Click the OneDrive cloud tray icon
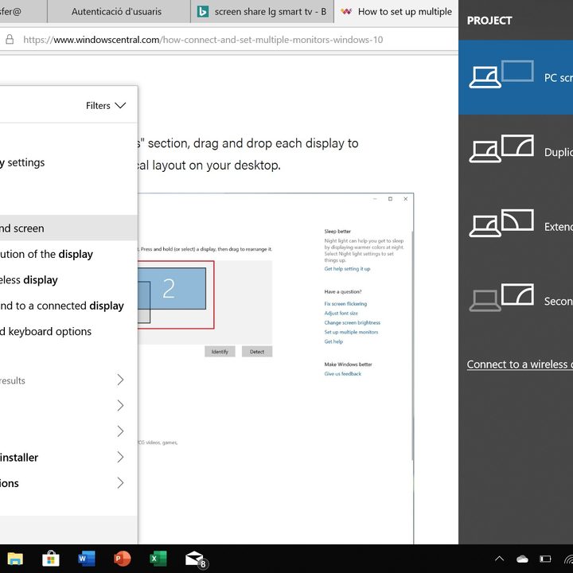Image resolution: width=573 pixels, height=573 pixels. pos(522,559)
